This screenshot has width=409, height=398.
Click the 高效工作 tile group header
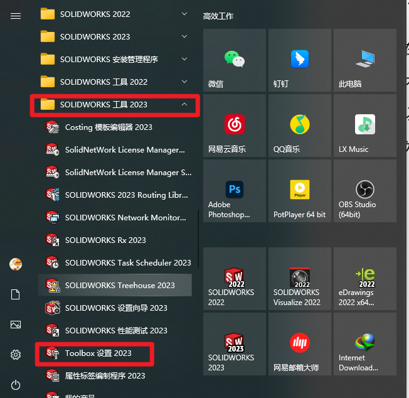click(x=218, y=16)
